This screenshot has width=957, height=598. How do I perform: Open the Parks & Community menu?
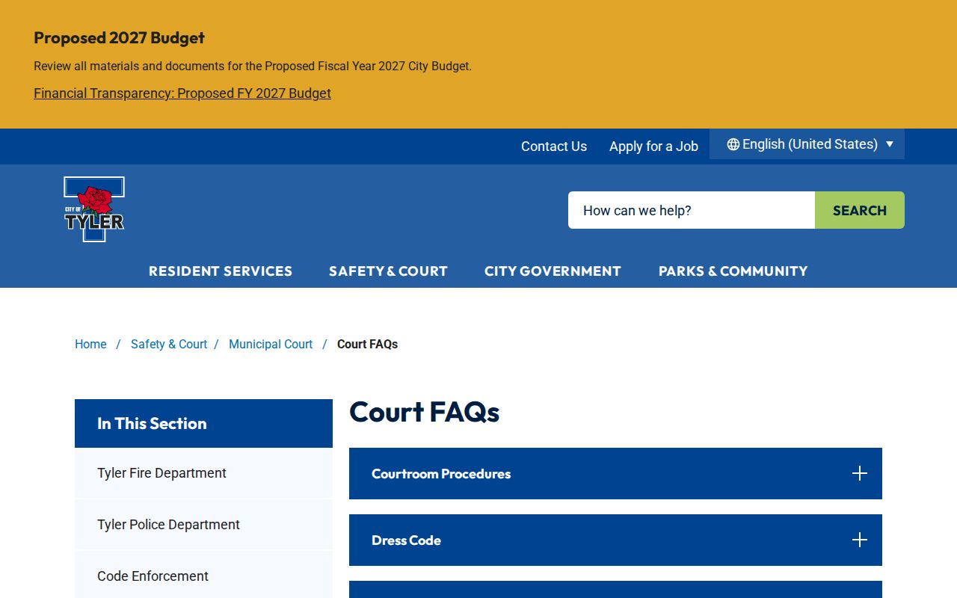tap(733, 271)
